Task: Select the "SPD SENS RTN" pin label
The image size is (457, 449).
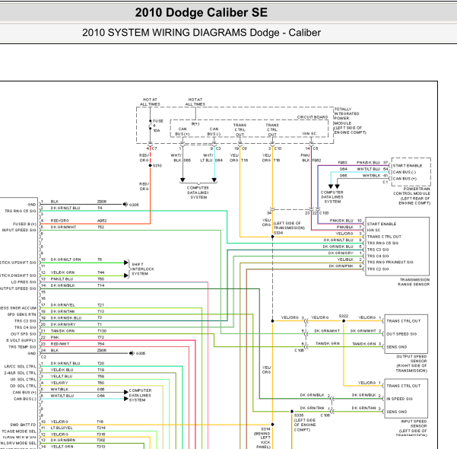Action: coord(21,314)
